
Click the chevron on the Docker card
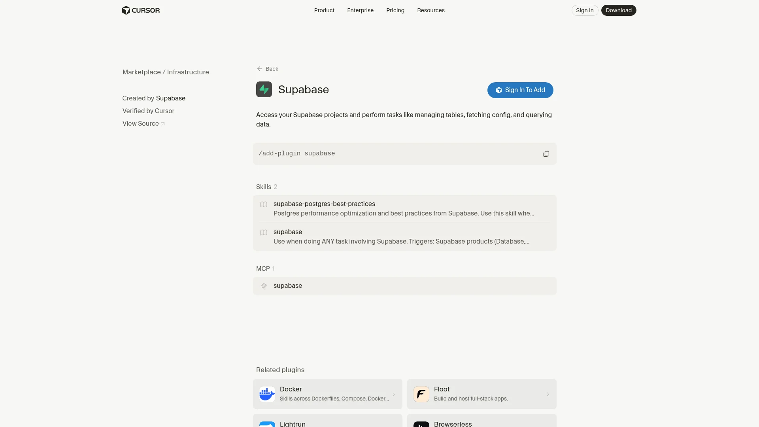pos(394,394)
